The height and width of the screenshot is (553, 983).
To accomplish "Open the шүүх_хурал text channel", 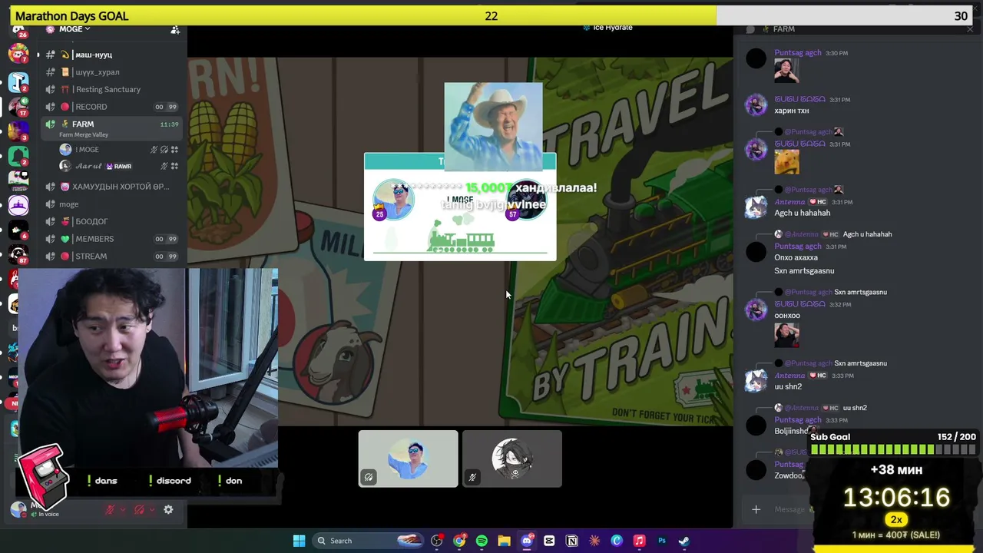I will (111, 72).
